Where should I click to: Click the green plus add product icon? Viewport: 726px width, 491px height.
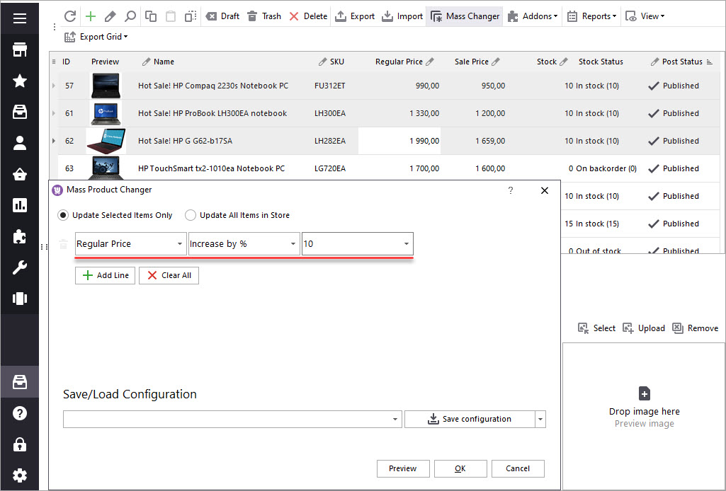coord(90,16)
